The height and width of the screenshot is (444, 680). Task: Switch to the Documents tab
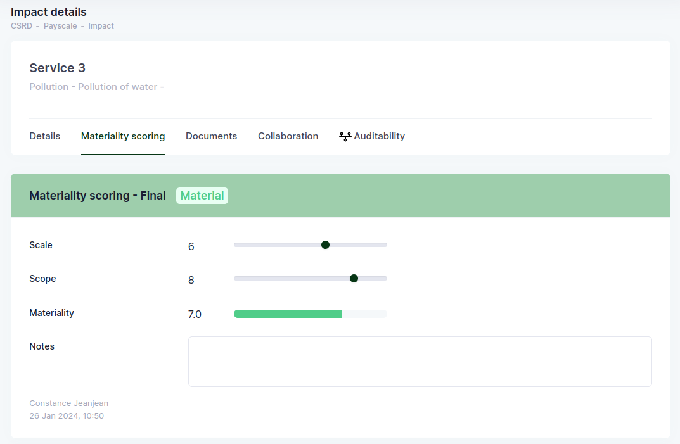pyautogui.click(x=211, y=136)
